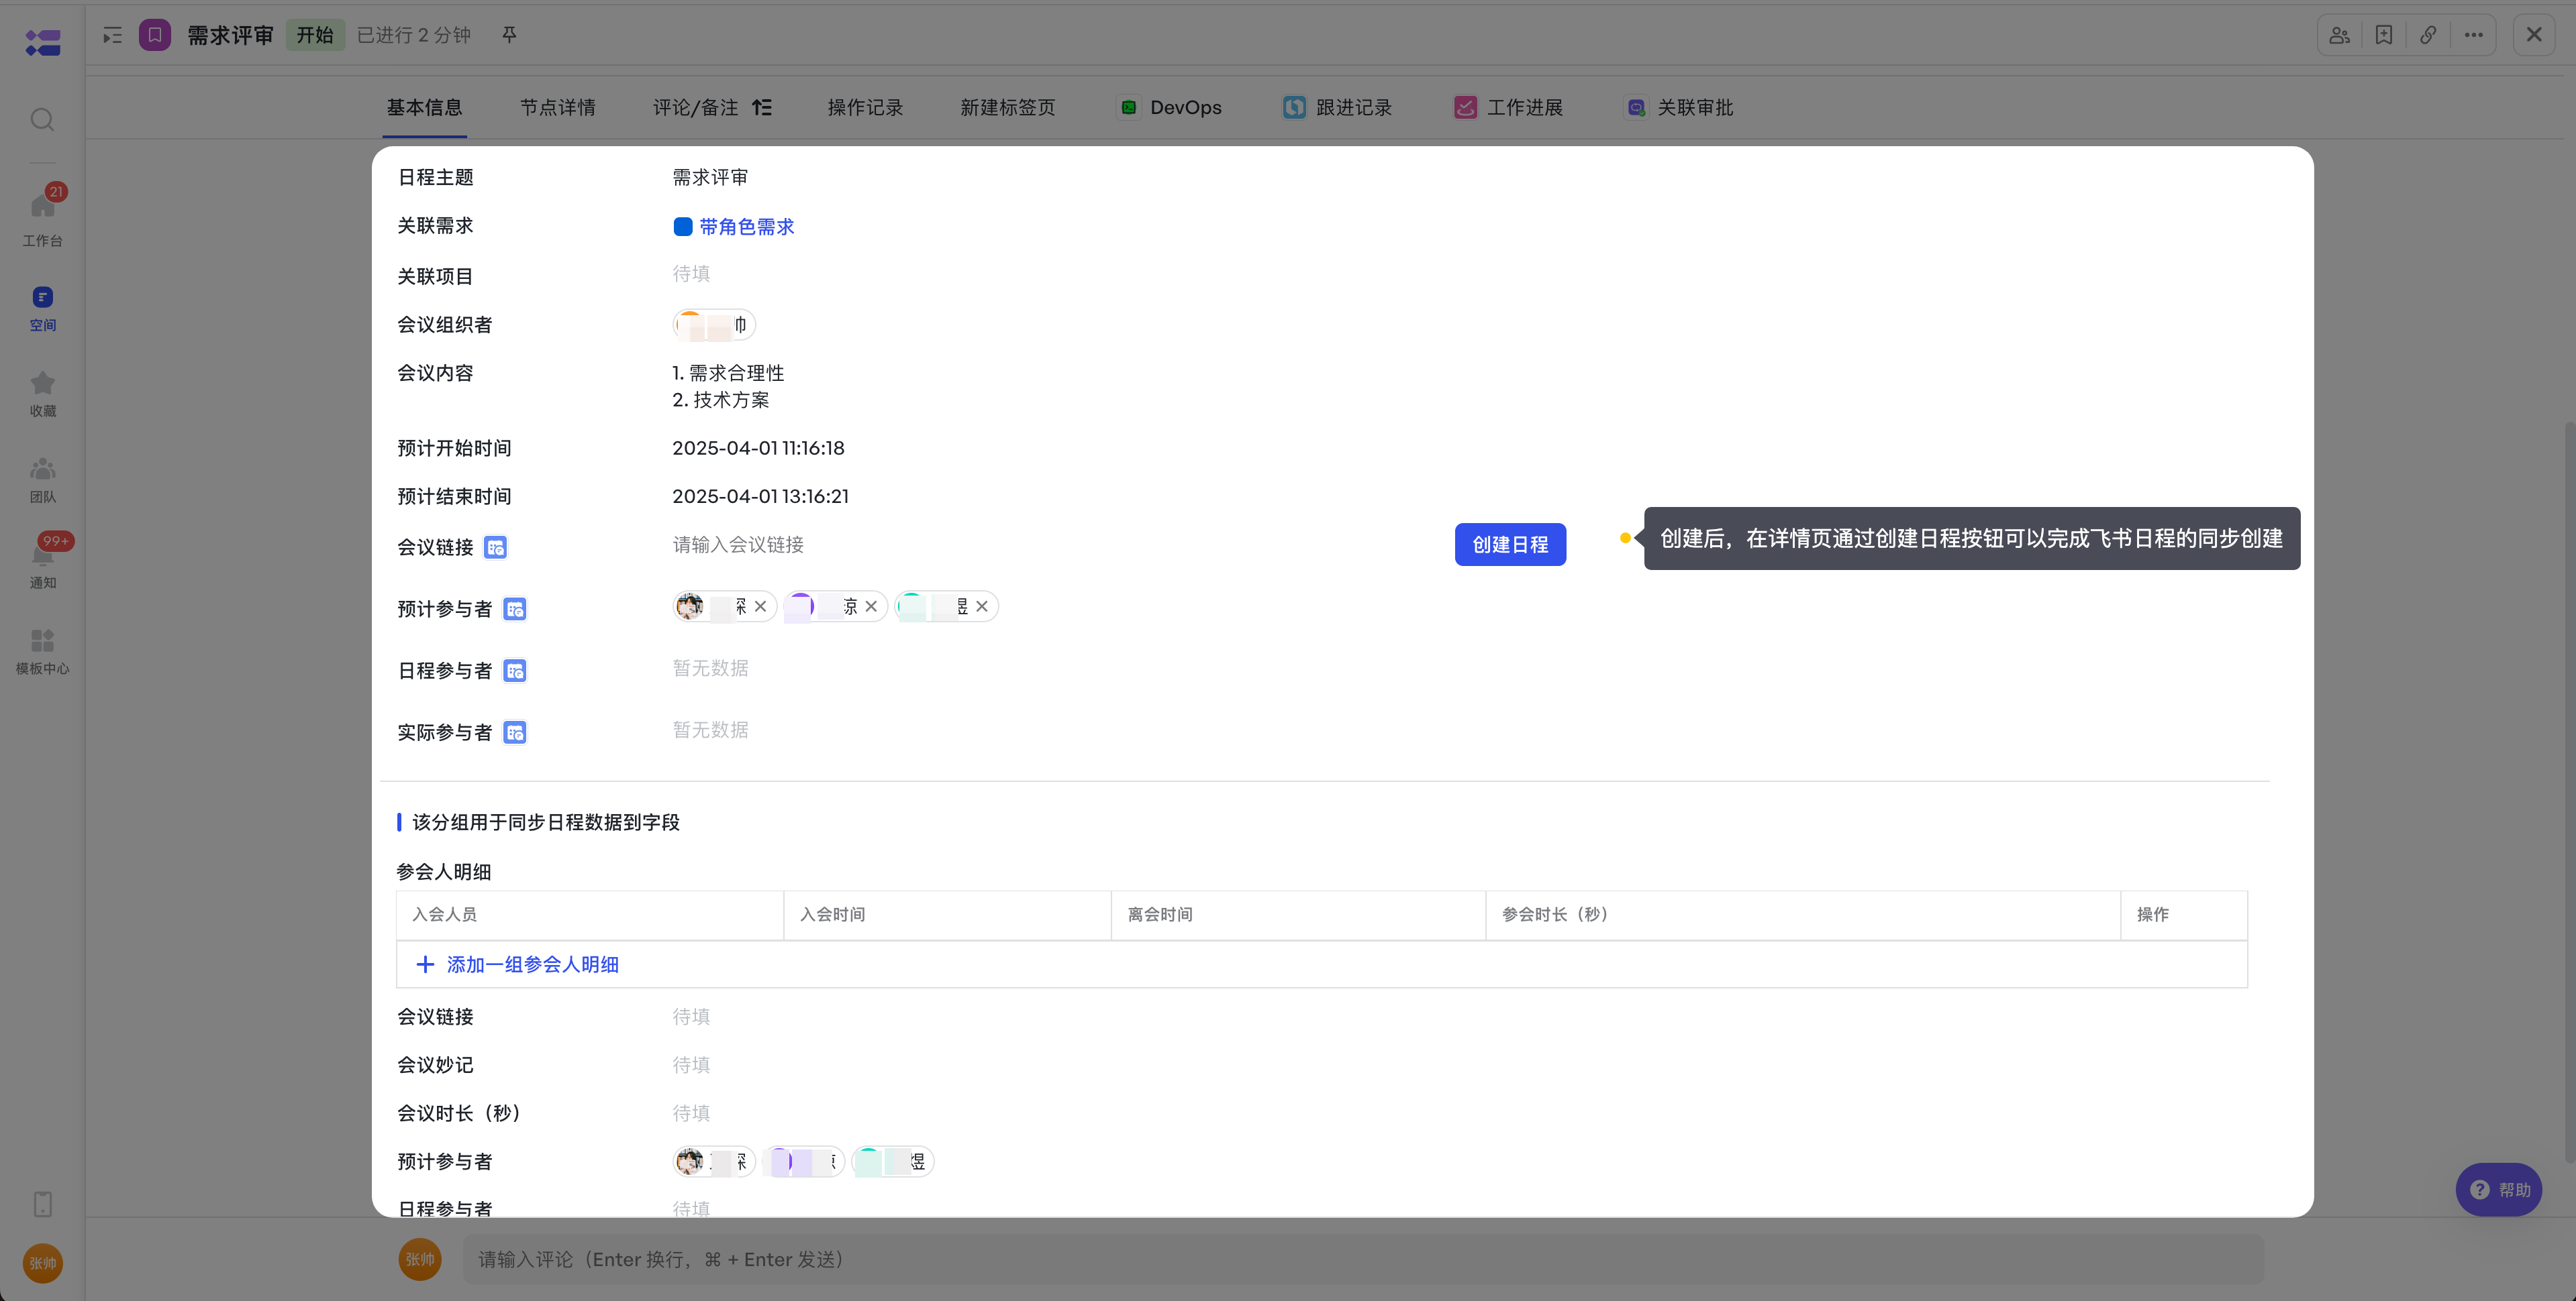Click calendar icon beside upper 预计参与者 label
Screen dimensions: 2576x1301
[515, 610]
